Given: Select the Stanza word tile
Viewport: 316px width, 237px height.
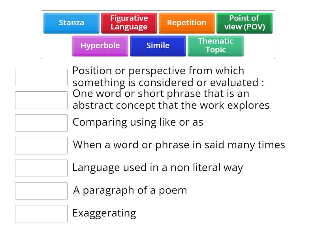Looking at the screenshot, I should tap(71, 23).
